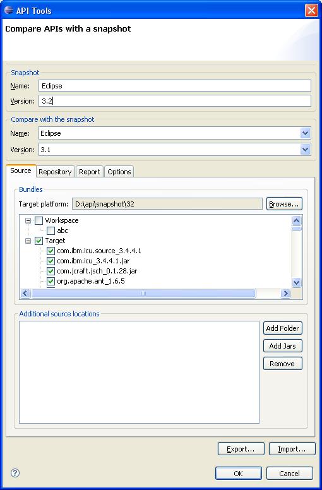Click the Eclipse icon in the title bar
This screenshot has width=322, height=490.
pos(9,10)
